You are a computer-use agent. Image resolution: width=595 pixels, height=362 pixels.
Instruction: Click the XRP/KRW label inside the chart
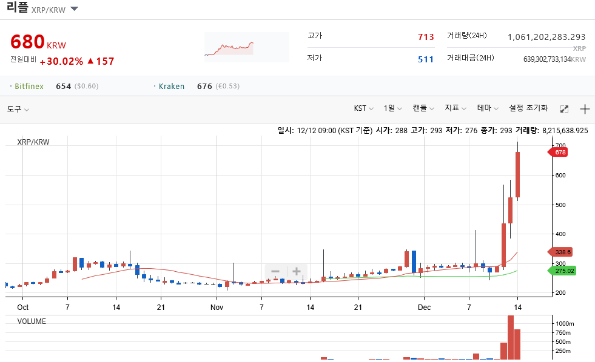(33, 142)
